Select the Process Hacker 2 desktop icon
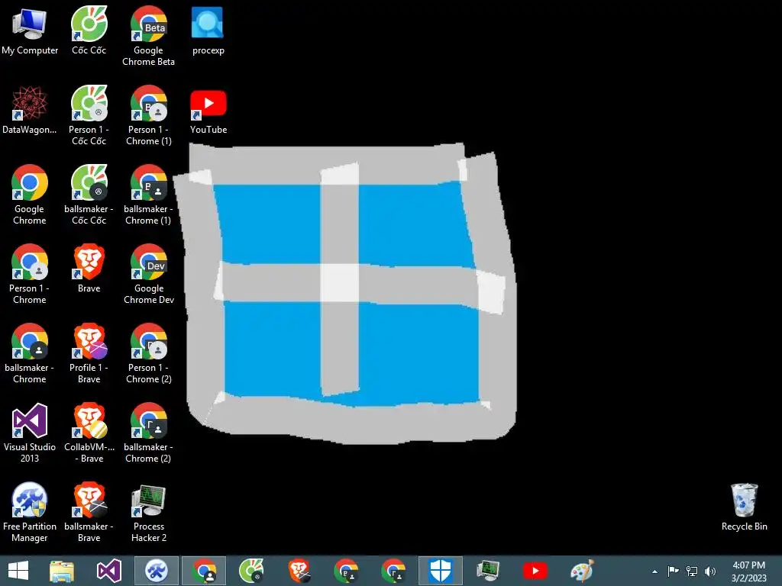The width and height of the screenshot is (782, 586). 148,512
